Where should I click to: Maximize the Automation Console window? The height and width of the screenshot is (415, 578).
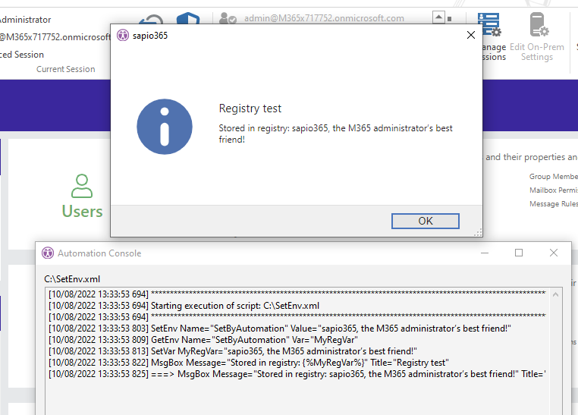[519, 253]
